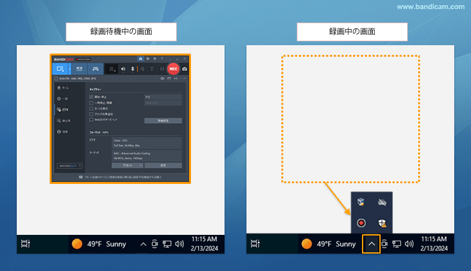
Task: Enable the Webカメラオーバーレイ checkbox
Action: (x=91, y=119)
